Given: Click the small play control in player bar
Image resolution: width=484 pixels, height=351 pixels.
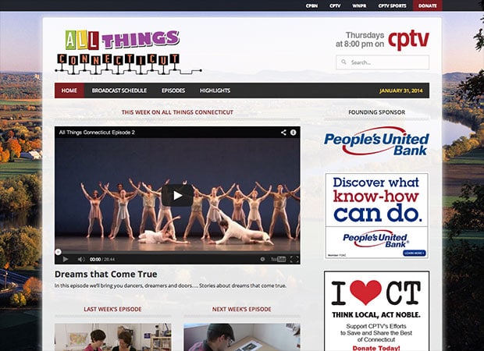Looking at the screenshot, I should [x=66, y=259].
